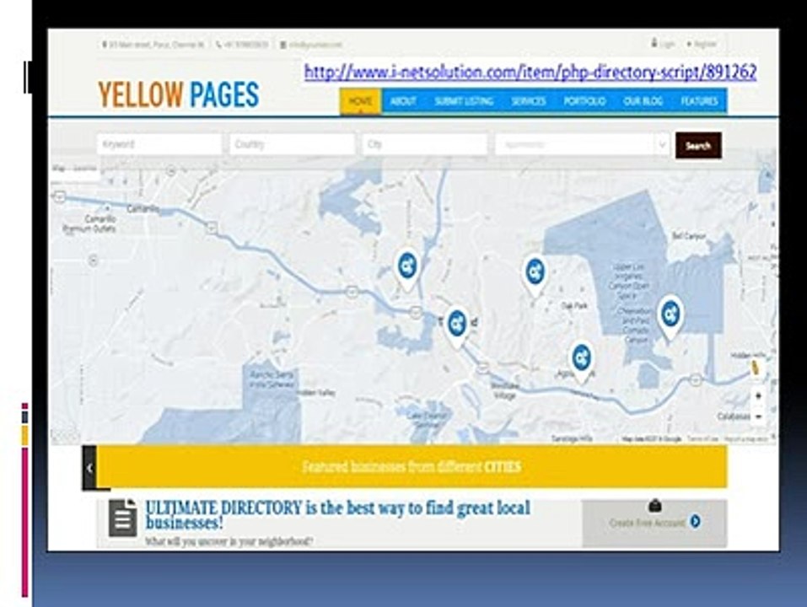807x607 pixels.
Task: Click the Register link at top
Action: point(702,44)
